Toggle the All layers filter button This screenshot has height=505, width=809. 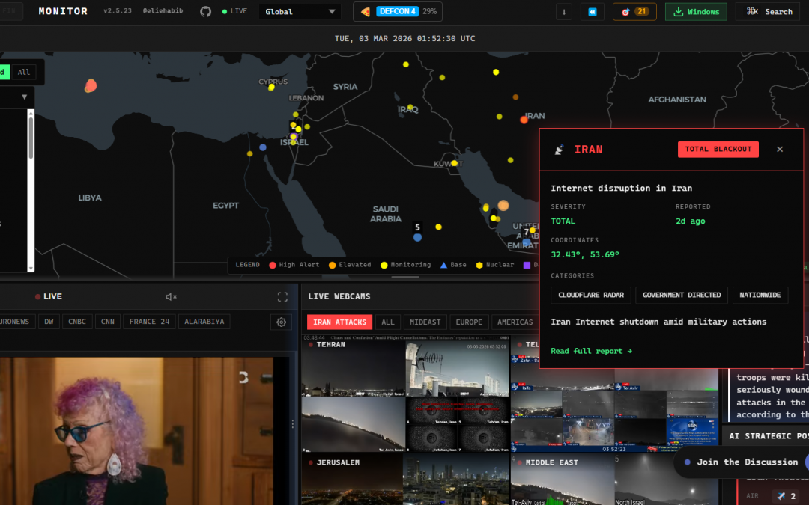[24, 73]
